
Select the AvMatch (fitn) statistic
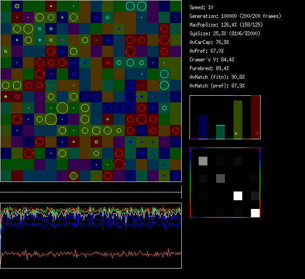click(x=217, y=77)
